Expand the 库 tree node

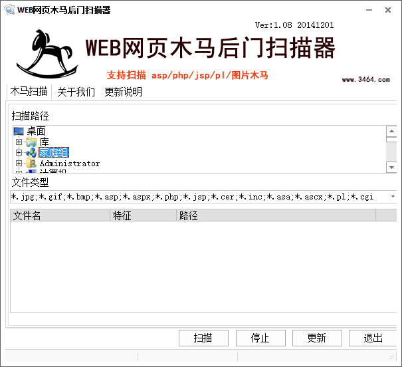coord(19,142)
